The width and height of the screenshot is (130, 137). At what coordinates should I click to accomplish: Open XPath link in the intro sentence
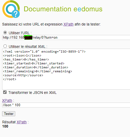click(69, 24)
